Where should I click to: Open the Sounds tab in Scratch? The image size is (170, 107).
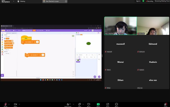(x=14, y=33)
